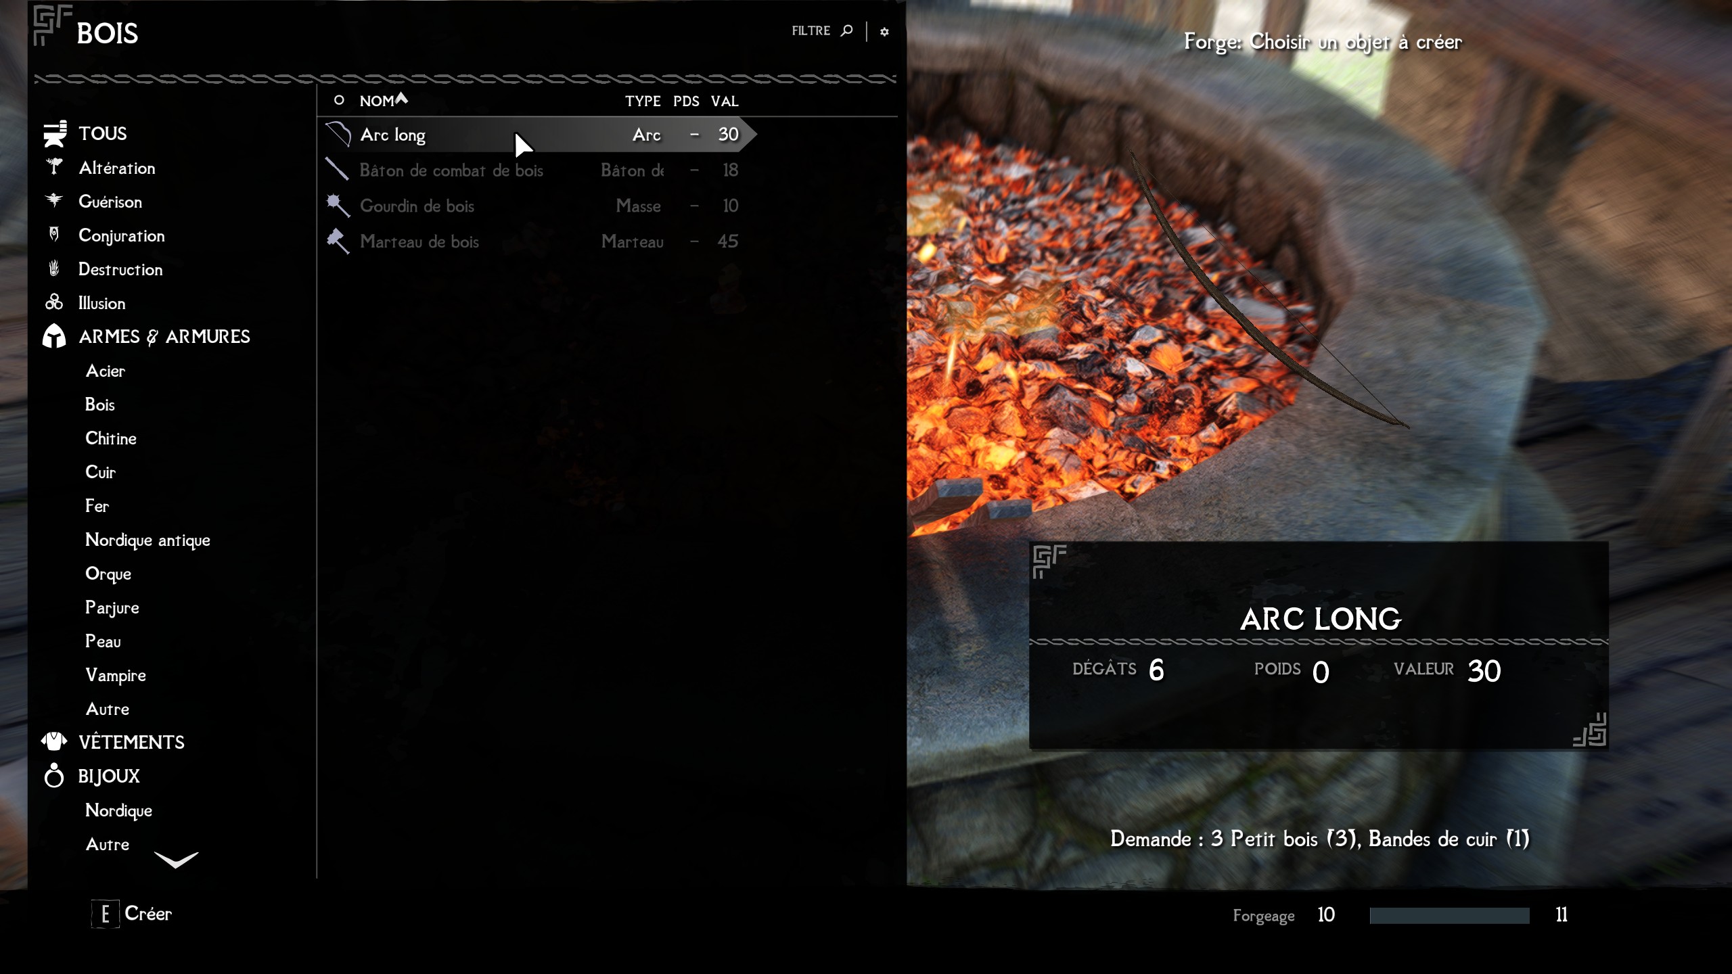The width and height of the screenshot is (1732, 974).
Task: Click the FILTRE search label
Action: point(811,31)
